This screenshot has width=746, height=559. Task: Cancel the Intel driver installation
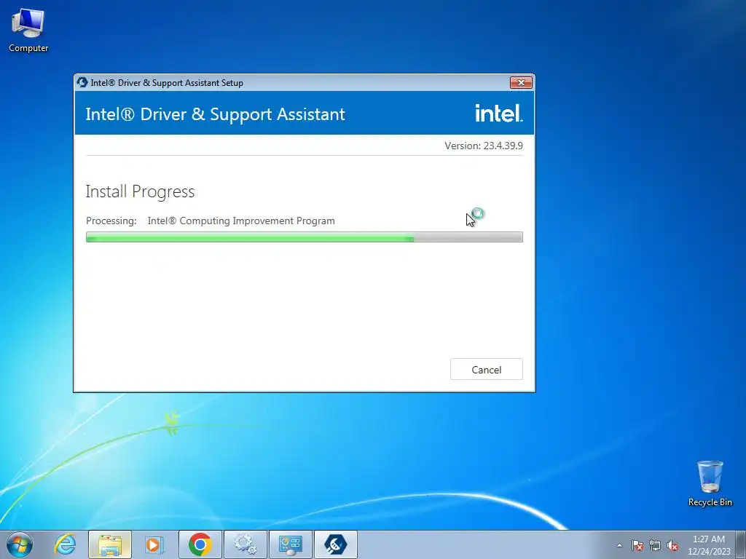click(x=486, y=369)
